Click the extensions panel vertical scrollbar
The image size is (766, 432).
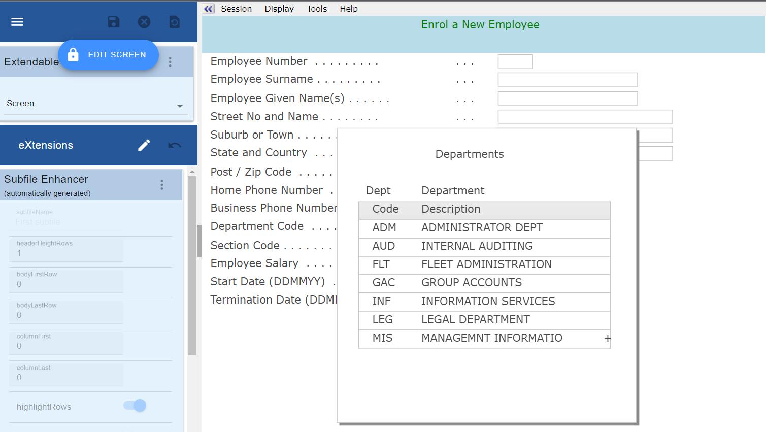[192, 264]
